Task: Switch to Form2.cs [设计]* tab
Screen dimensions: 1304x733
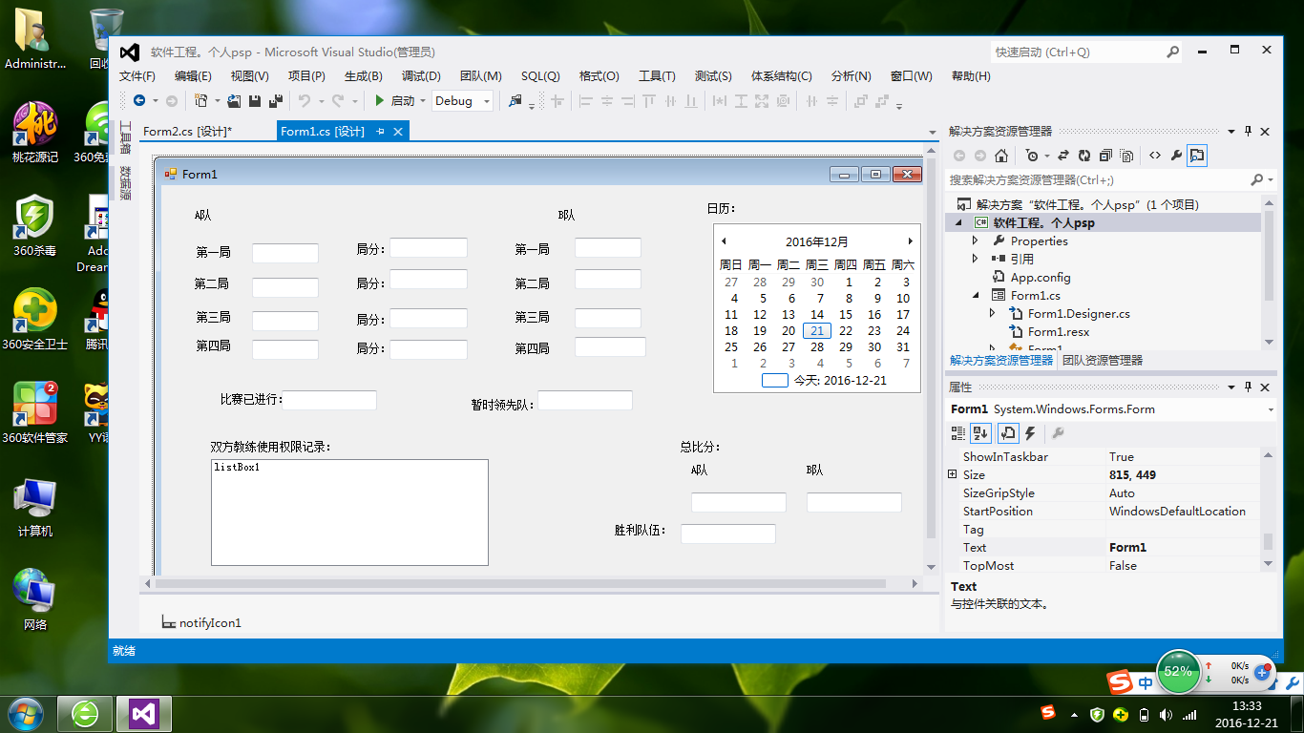Action: 188,132
